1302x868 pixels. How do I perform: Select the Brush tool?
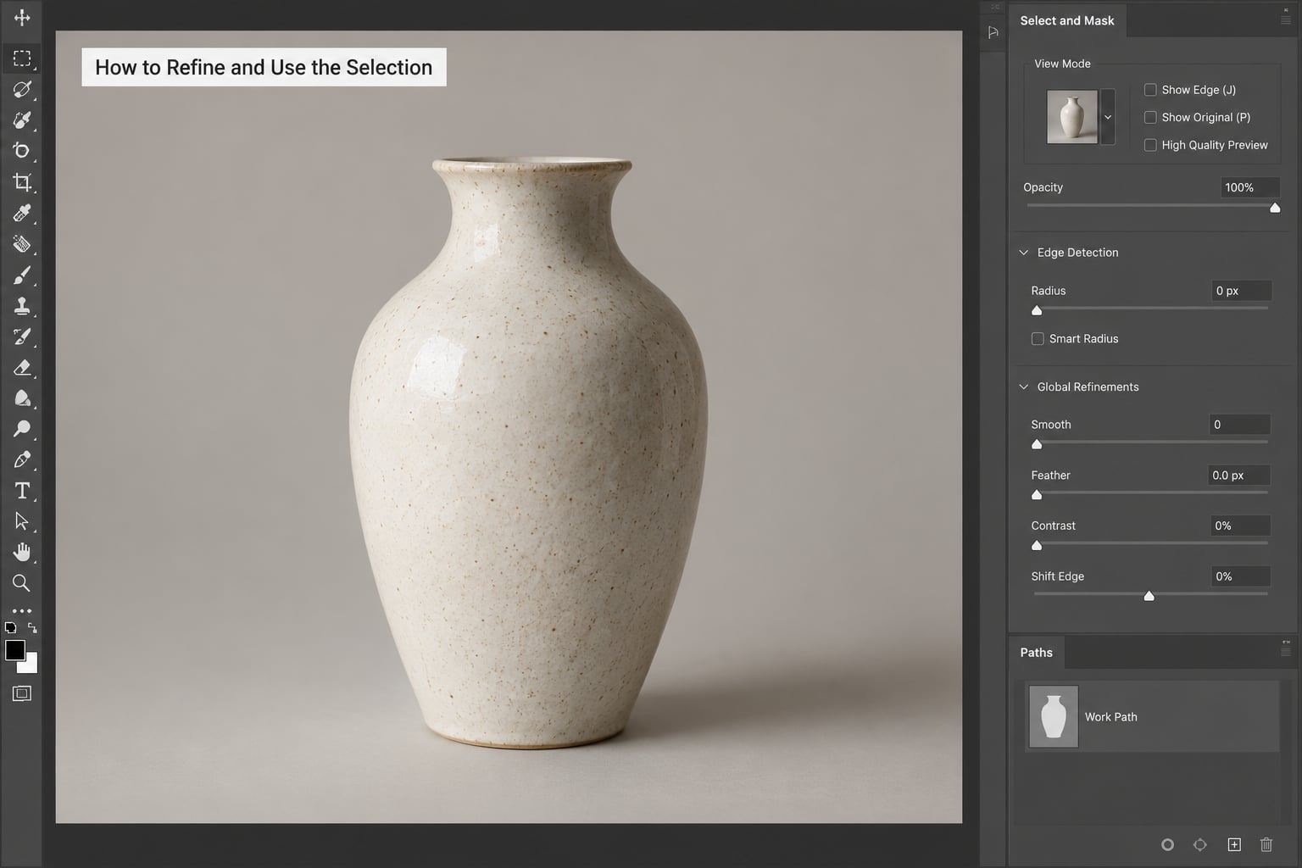point(22,275)
